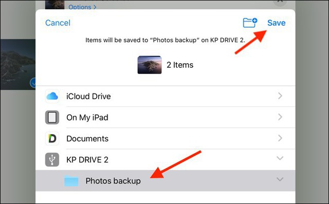Image resolution: width=329 pixels, height=204 pixels.
Task: Select the iCloud Drive cloud icon
Action: [x=52, y=96]
